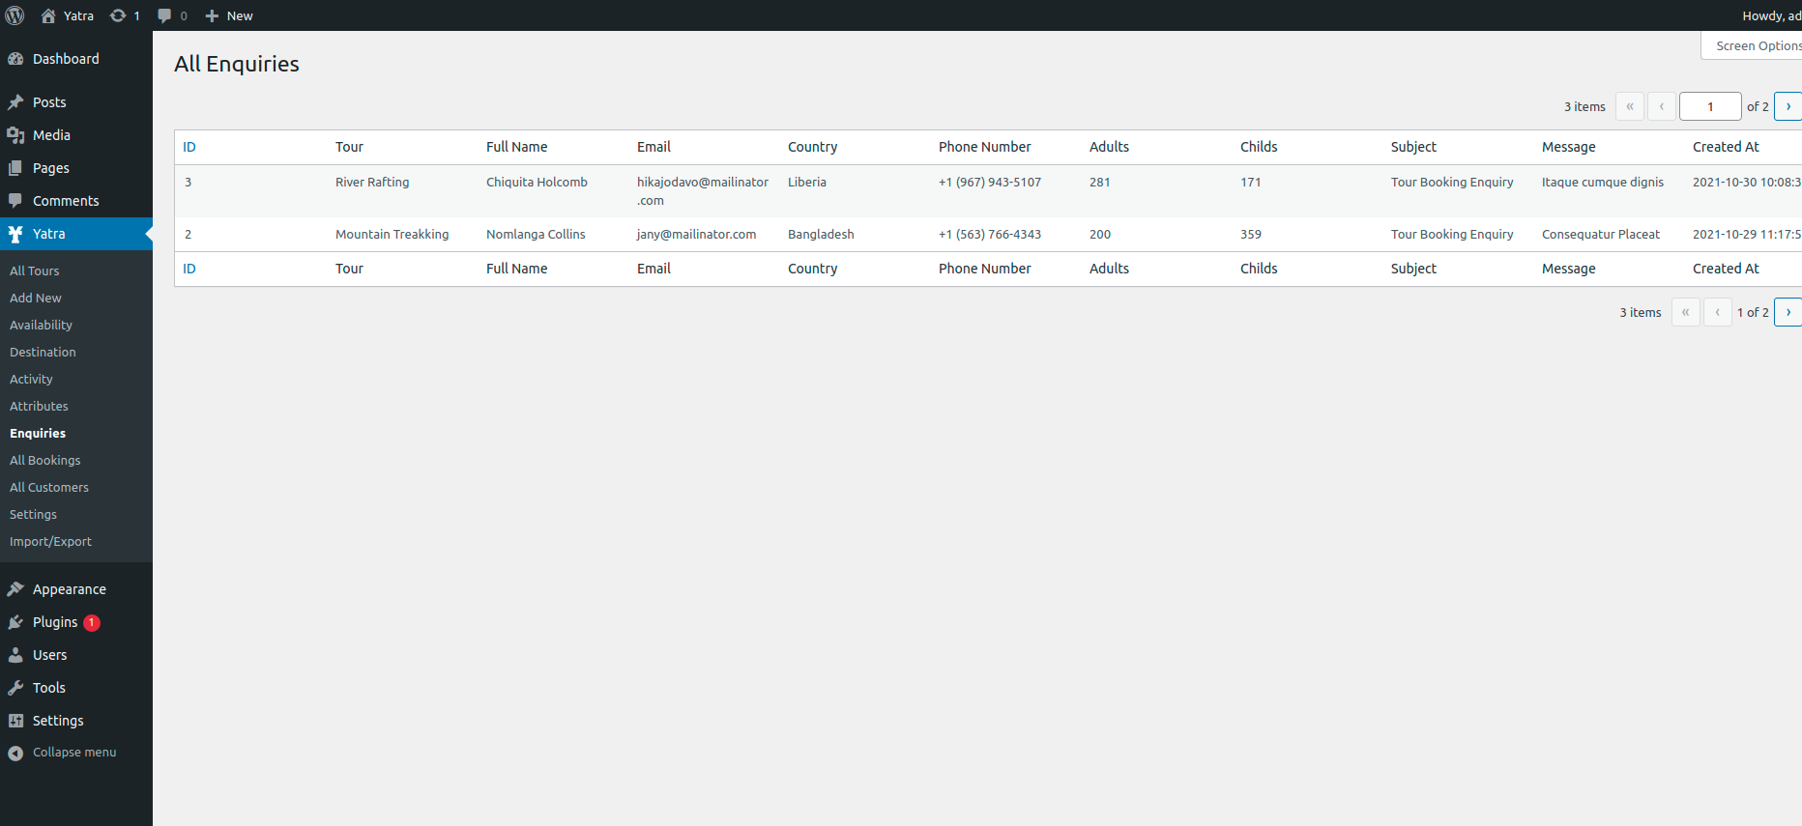This screenshot has height=826, width=1802.
Task: Click the current page number input field
Action: 1710,106
